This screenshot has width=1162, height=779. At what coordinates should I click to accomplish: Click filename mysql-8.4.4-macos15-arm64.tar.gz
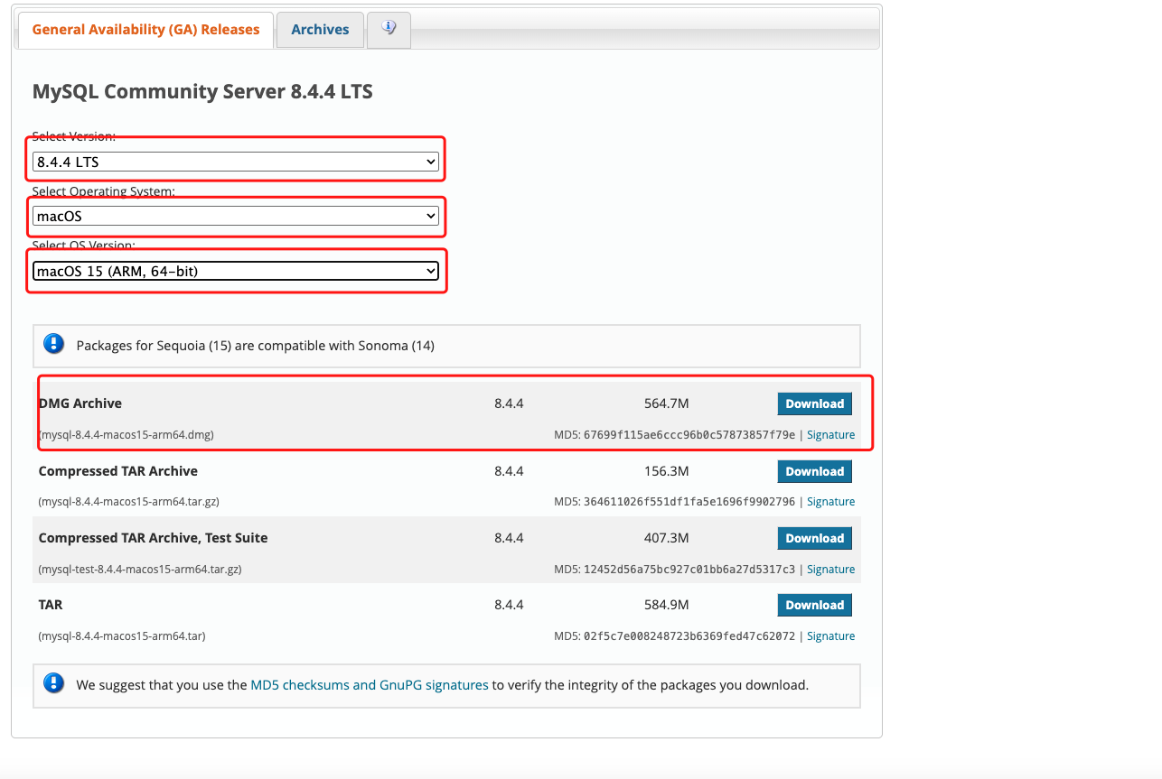coord(129,502)
